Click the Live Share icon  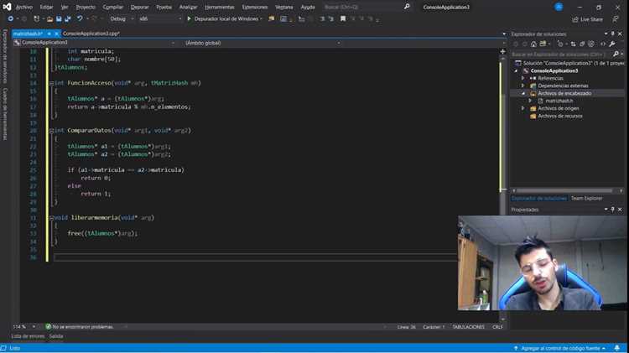(574, 19)
